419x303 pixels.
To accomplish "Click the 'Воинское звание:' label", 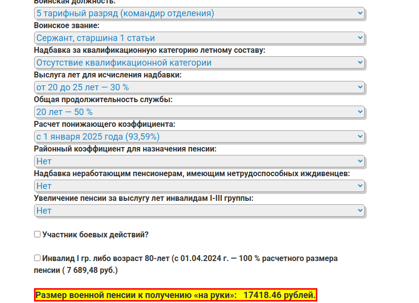I will 67,26.
